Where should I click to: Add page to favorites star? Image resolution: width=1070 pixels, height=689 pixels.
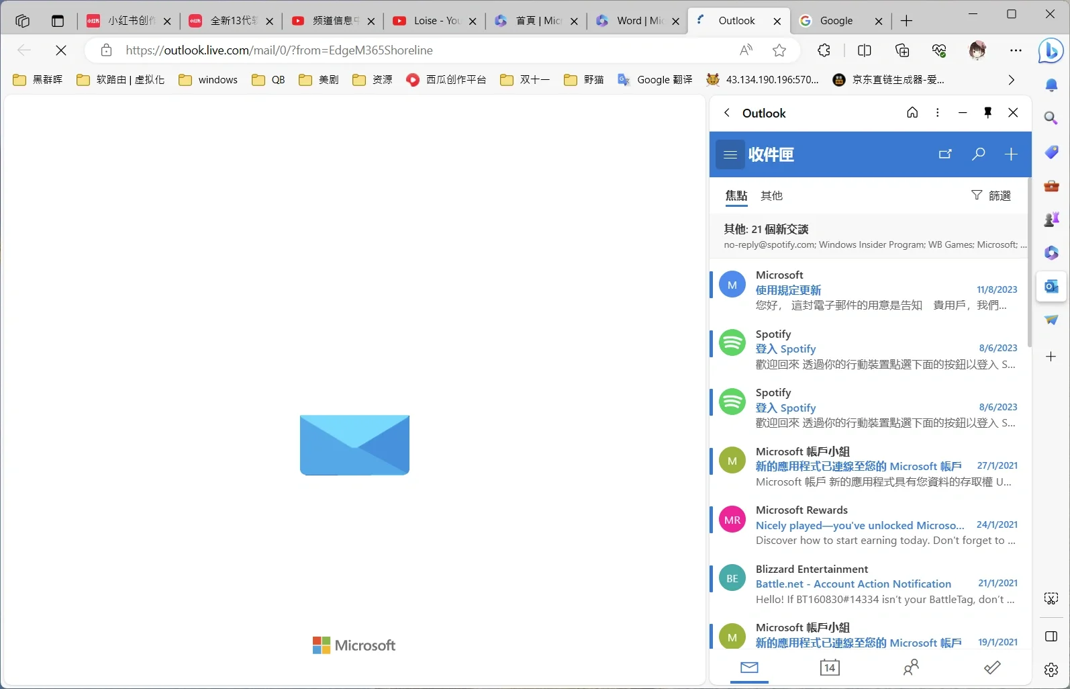click(x=779, y=50)
